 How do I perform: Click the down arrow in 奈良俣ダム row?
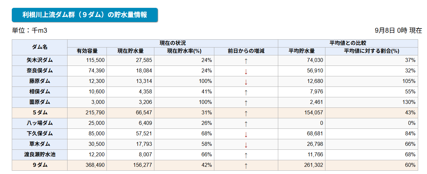[246, 71]
